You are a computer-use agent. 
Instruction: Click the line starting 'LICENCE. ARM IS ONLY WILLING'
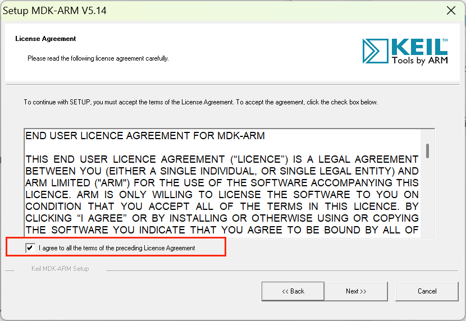coord(222,195)
